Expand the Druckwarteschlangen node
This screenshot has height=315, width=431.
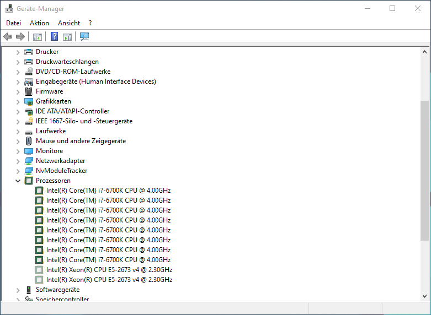(18, 62)
